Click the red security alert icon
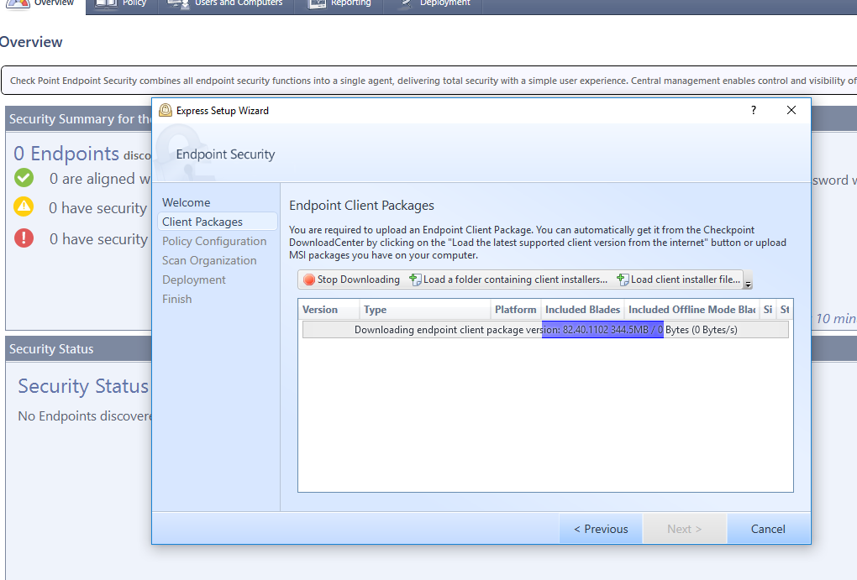 point(23,239)
